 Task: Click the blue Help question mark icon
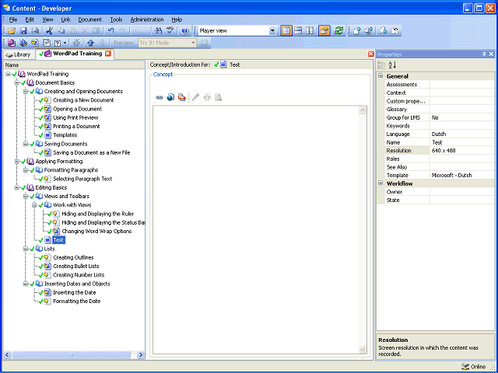tap(185, 31)
